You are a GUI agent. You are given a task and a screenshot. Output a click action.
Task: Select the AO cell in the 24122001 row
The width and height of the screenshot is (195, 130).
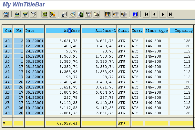[7, 51]
